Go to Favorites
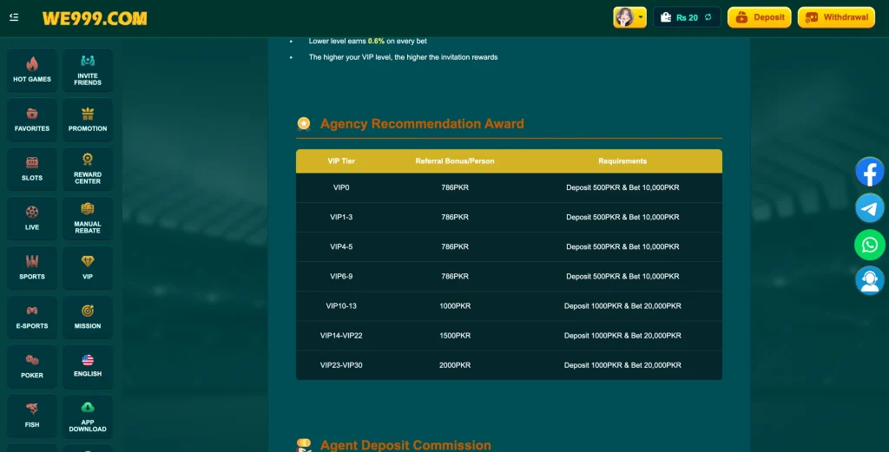This screenshot has width=889, height=452. 32,120
